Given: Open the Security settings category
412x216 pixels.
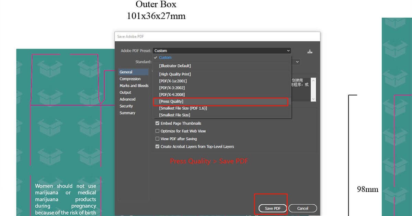Looking at the screenshot, I should point(134,106).
